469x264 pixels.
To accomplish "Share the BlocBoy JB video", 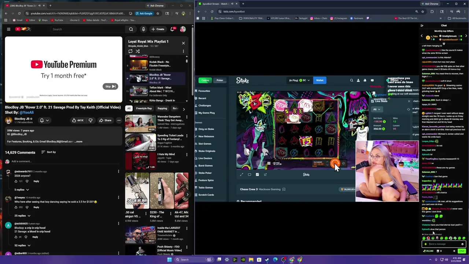I will click(x=105, y=120).
